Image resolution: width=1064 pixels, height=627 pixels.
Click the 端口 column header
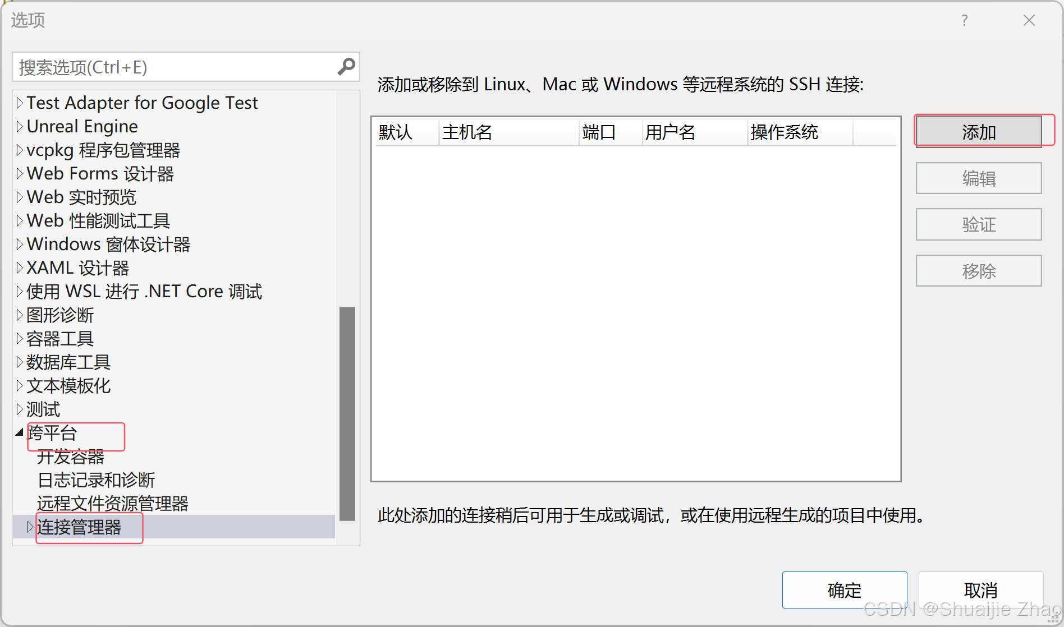[611, 132]
